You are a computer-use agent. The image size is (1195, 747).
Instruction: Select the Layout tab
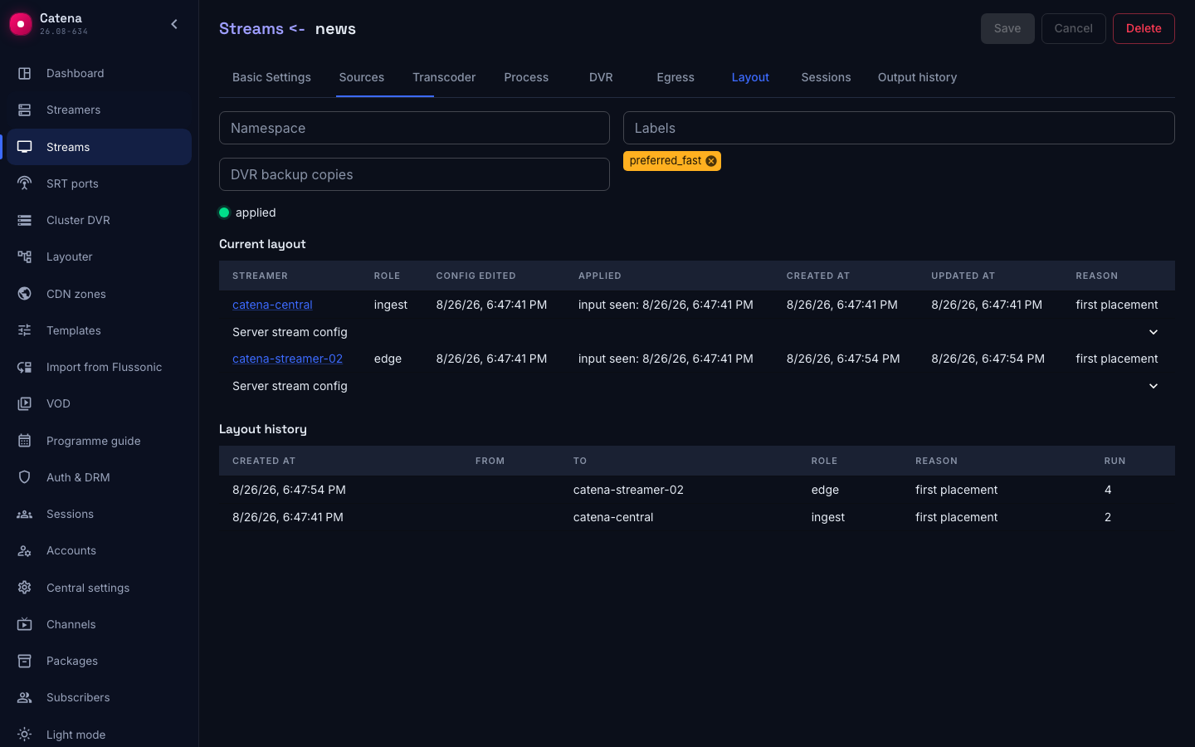click(750, 77)
